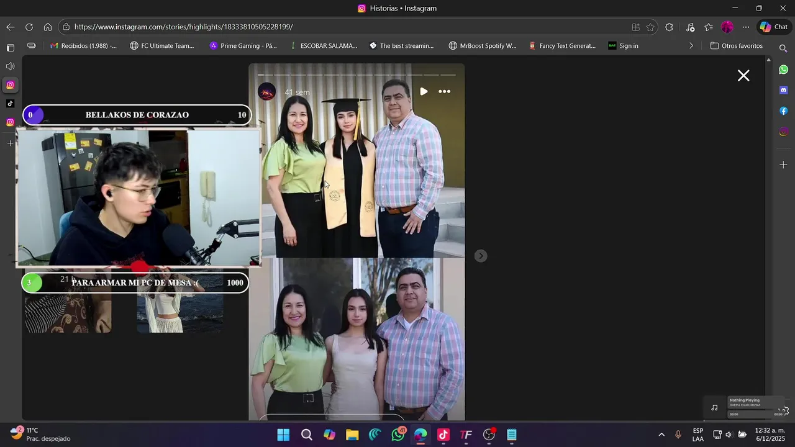Open the browser home page
The height and width of the screenshot is (447, 795).
click(x=47, y=27)
